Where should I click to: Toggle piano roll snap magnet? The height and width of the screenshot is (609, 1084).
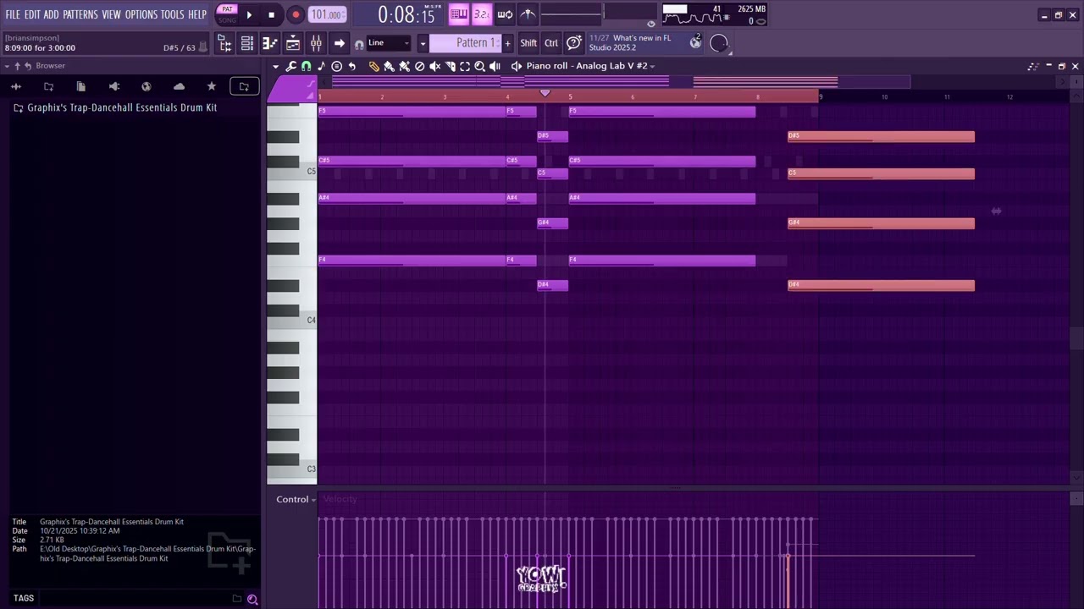[306, 66]
